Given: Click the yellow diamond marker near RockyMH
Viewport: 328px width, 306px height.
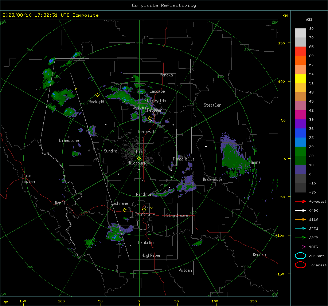Looking at the screenshot, I should point(97,95).
